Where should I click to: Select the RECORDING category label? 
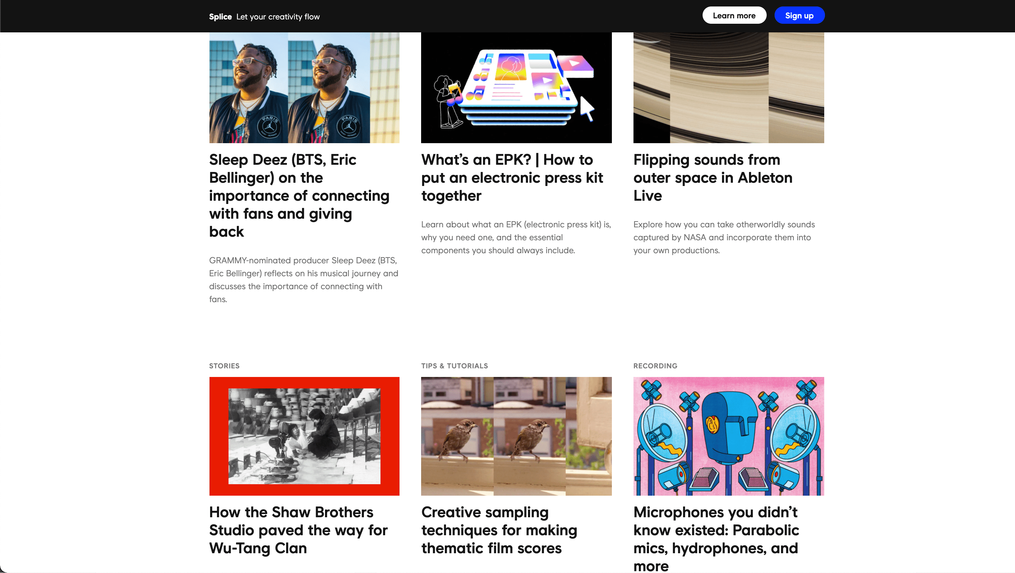[655, 366]
